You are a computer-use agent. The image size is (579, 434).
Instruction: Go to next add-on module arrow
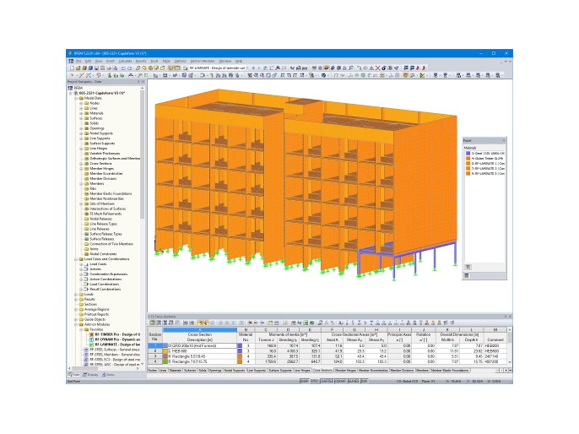click(x=259, y=68)
